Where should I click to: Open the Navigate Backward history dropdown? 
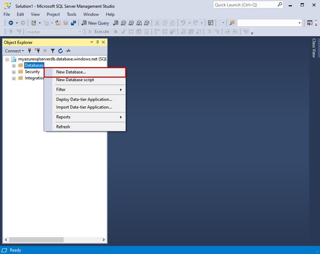[x=17, y=23]
